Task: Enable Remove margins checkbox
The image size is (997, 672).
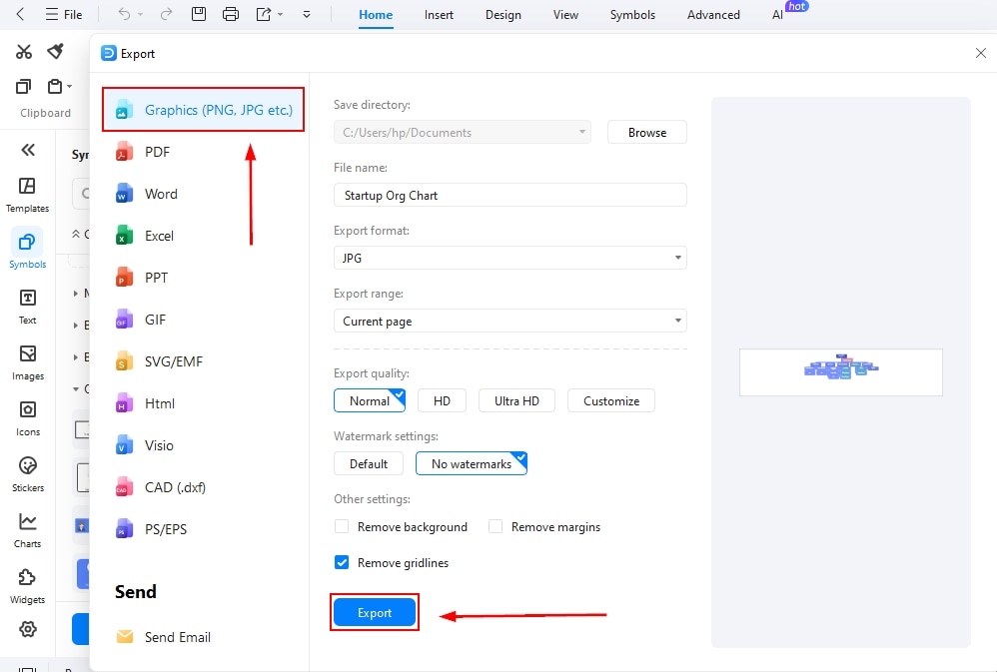Action: tap(496, 526)
